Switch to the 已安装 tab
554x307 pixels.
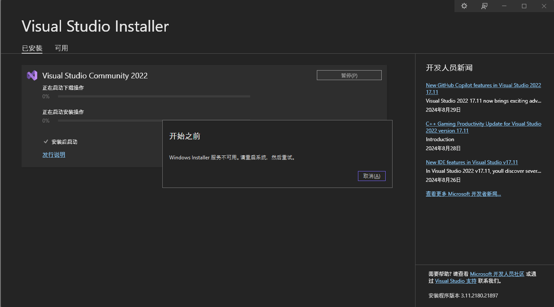pyautogui.click(x=32, y=48)
